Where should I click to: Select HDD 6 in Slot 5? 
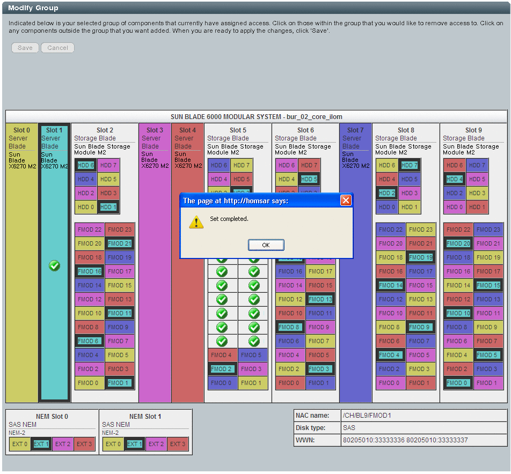coord(219,165)
